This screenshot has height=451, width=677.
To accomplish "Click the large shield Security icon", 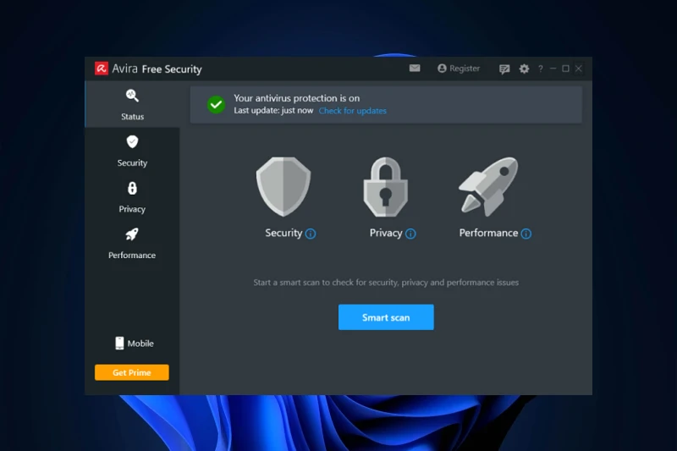I will [x=283, y=186].
